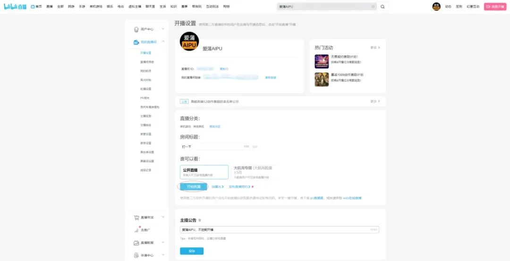
Task: Click the 我的直播间 sidebar icon
Action: pos(136,42)
